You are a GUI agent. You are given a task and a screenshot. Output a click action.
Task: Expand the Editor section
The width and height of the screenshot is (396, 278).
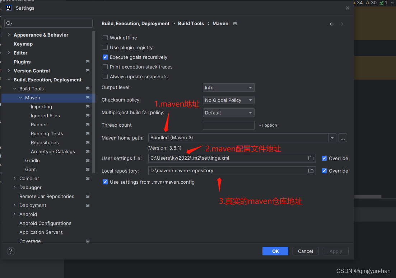click(9, 53)
